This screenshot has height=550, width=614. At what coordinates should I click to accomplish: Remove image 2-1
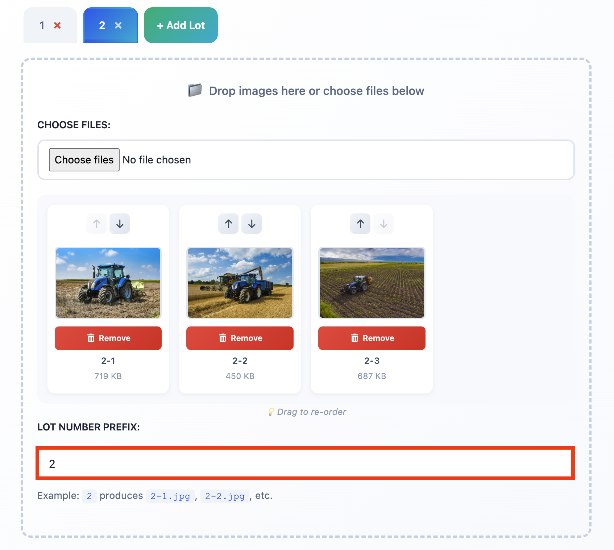pos(108,338)
